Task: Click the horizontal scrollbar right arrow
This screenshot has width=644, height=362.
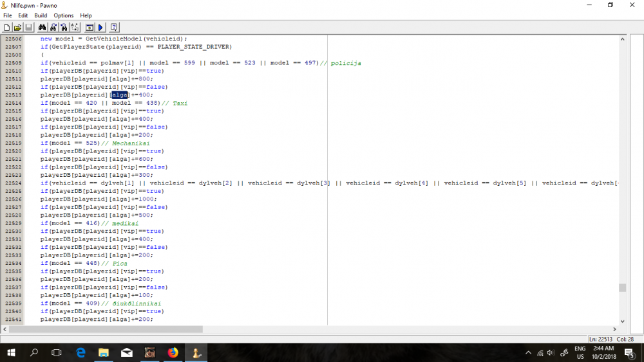Action: tap(614, 329)
